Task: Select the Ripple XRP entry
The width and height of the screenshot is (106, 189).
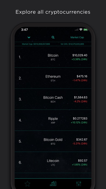Action: [53, 120]
